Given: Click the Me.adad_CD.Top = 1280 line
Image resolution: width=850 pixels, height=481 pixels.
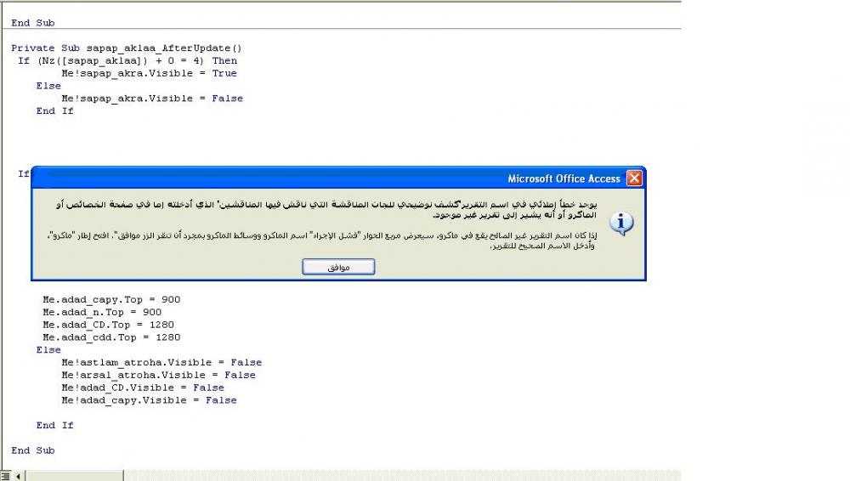Looking at the screenshot, I should click(109, 325).
